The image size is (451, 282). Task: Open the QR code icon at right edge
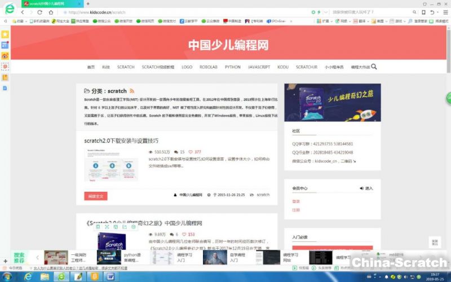click(x=434, y=243)
